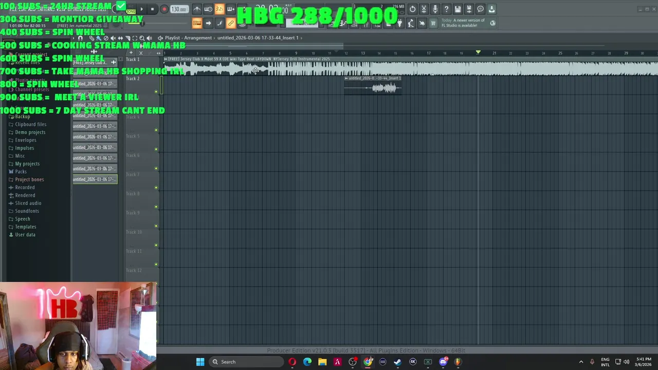
Task: Click the globe icon beside the news message
Action: coord(492,23)
